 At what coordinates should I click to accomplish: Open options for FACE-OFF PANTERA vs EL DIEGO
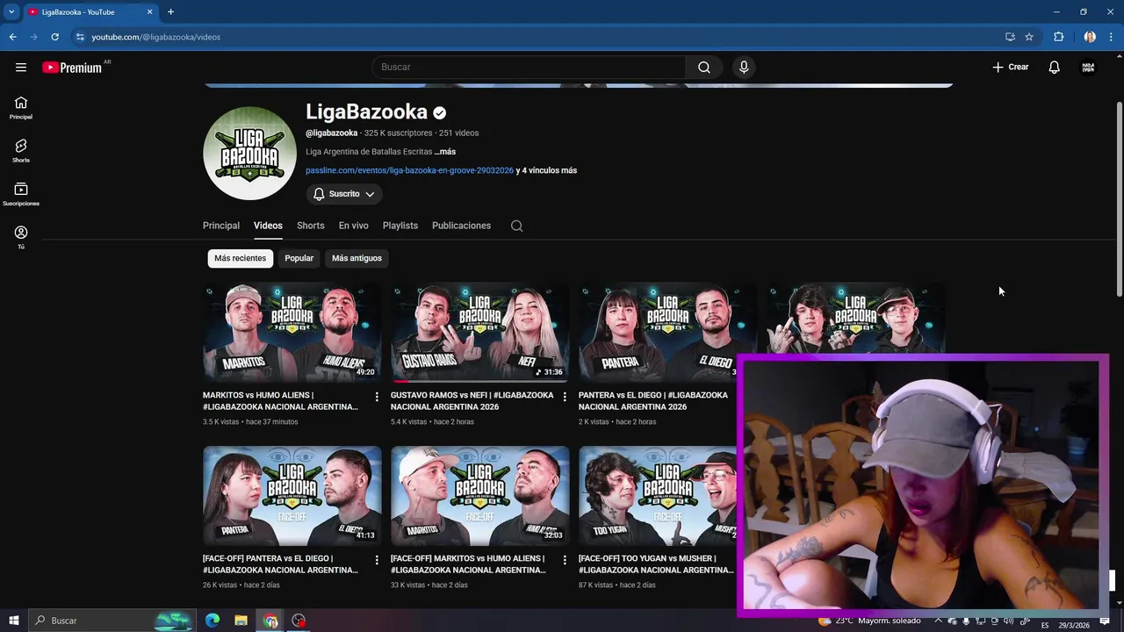(377, 560)
